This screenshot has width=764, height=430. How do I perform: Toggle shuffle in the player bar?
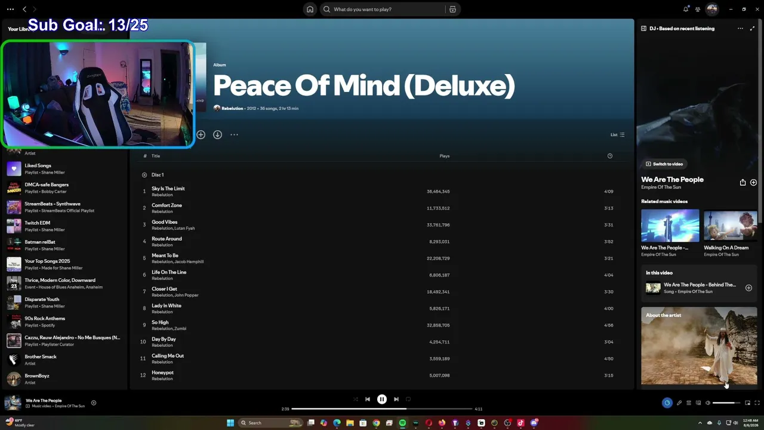pos(356,400)
